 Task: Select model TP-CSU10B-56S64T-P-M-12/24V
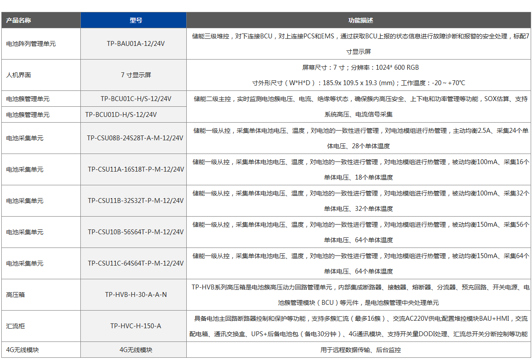136,232
